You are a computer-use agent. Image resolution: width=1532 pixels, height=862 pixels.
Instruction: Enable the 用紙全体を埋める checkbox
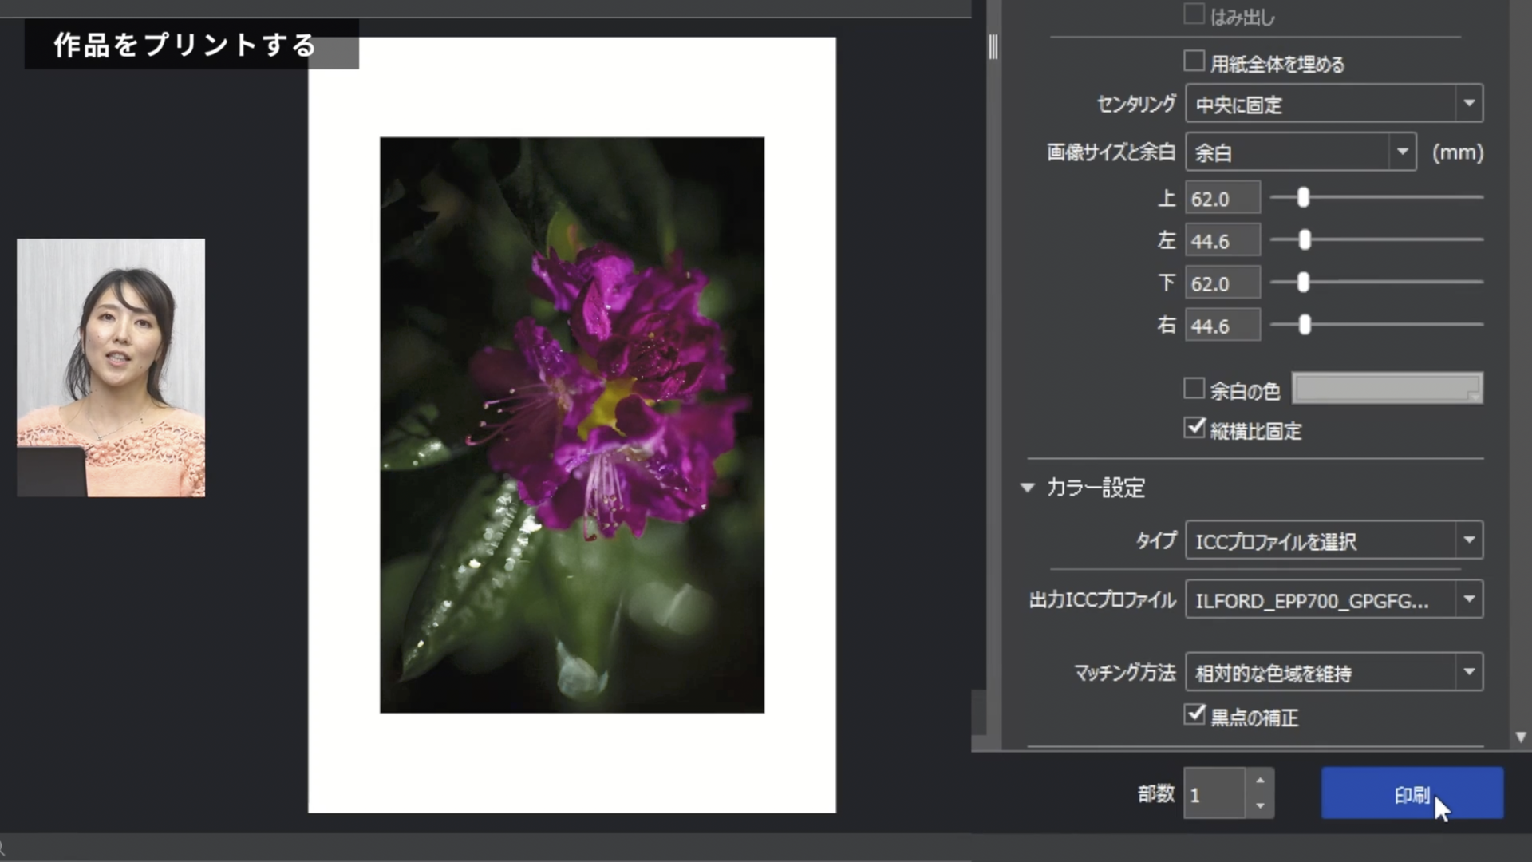(1194, 61)
